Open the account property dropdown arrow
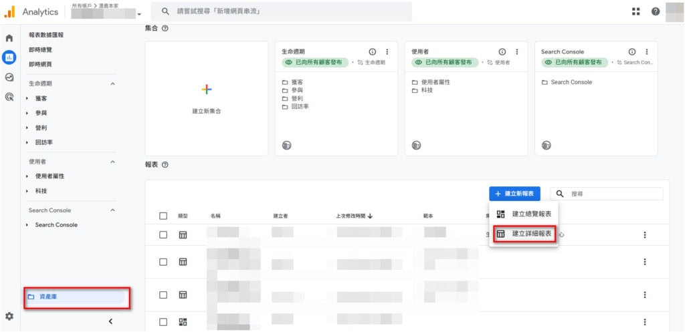Viewport: 685px width, 332px height. tap(139, 15)
